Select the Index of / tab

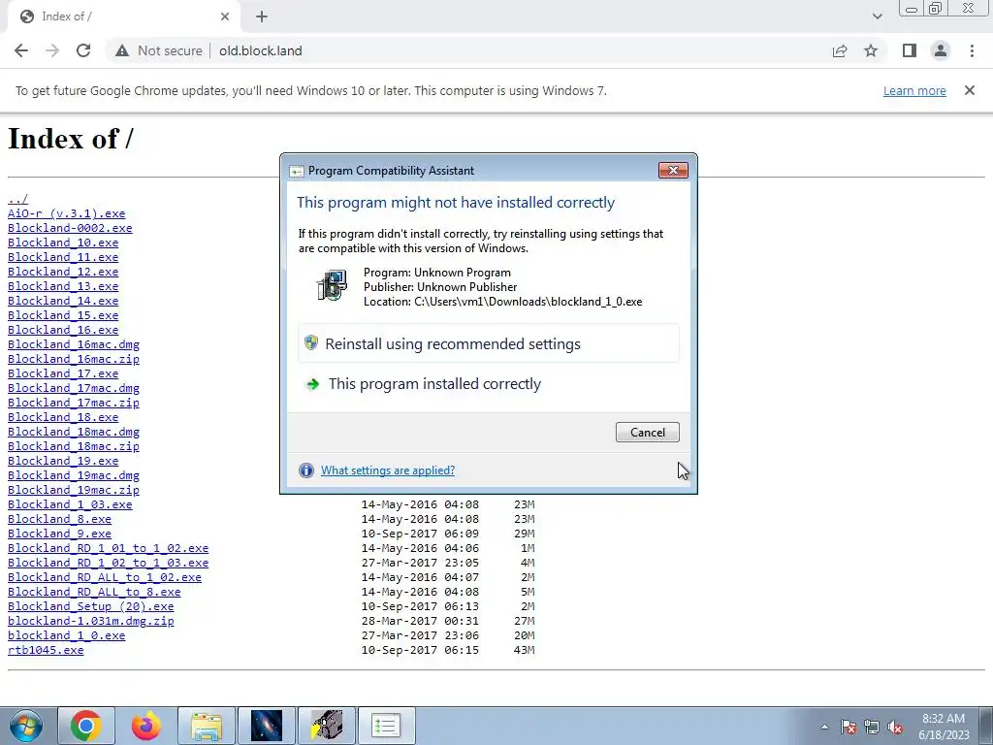click(123, 16)
